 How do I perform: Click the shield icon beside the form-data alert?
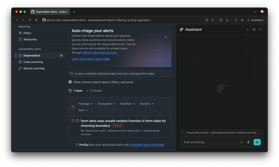tap(77, 121)
